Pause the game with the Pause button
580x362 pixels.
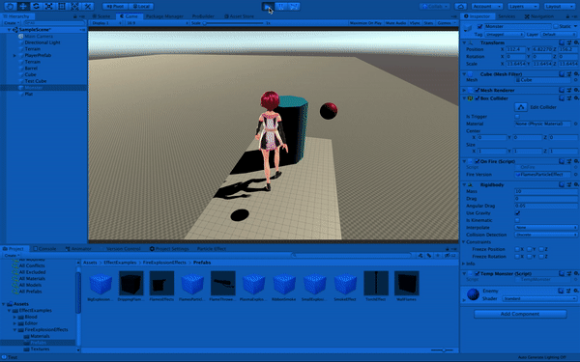click(x=281, y=7)
